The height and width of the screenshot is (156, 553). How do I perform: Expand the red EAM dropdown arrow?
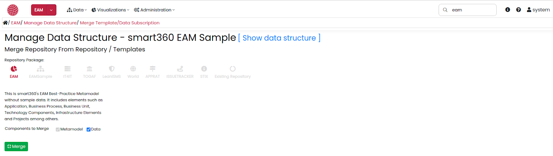point(51,10)
